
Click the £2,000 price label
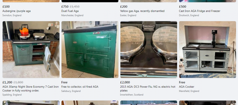point(125,82)
